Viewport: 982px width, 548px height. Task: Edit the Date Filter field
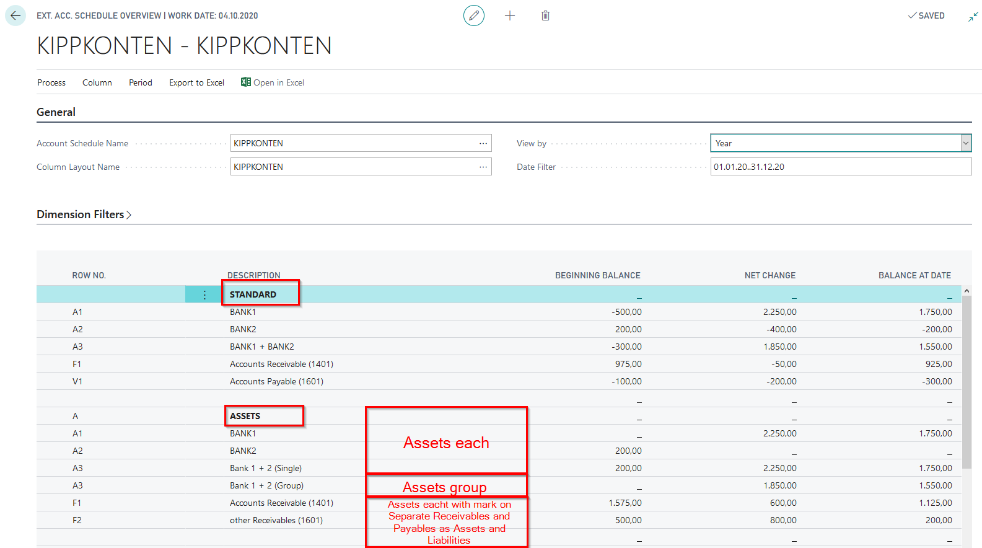pos(841,167)
